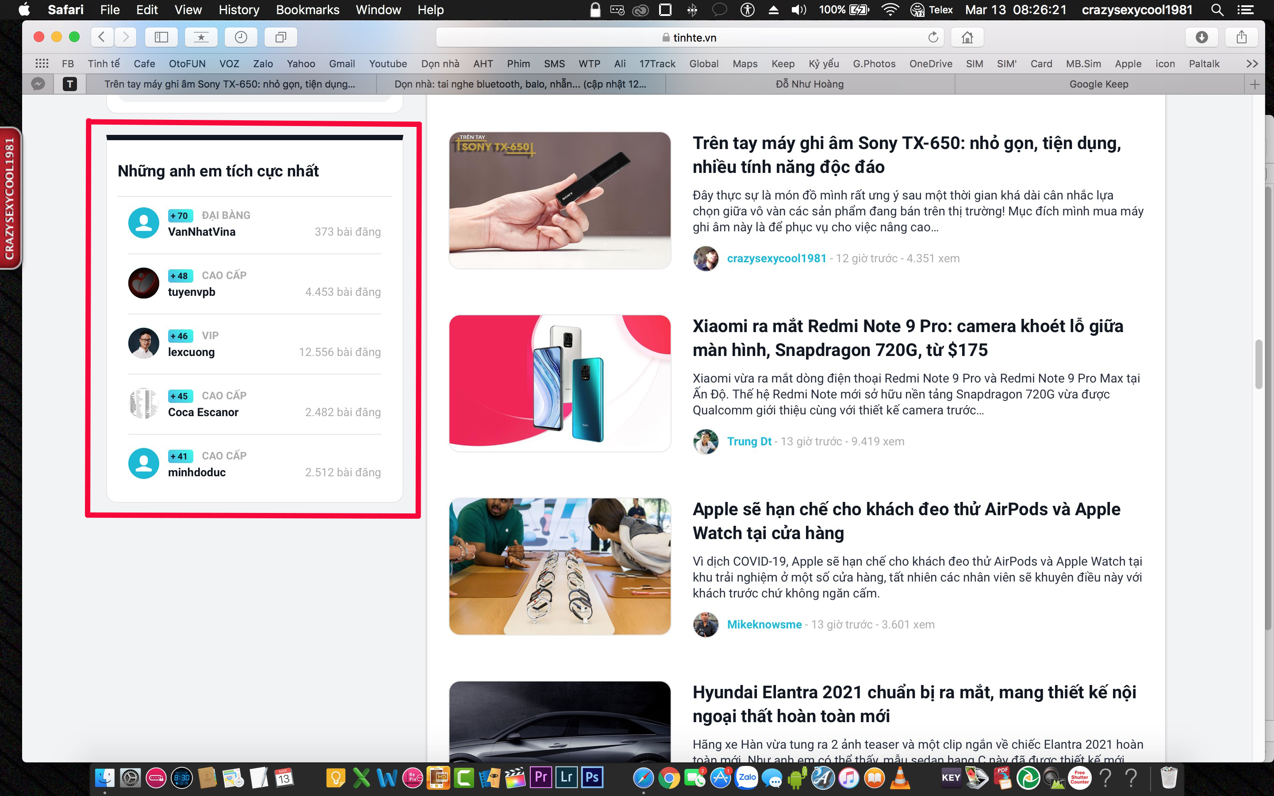The image size is (1274, 796).
Task: Click the page vertical scrollbar thumb
Action: pyautogui.click(x=1259, y=364)
